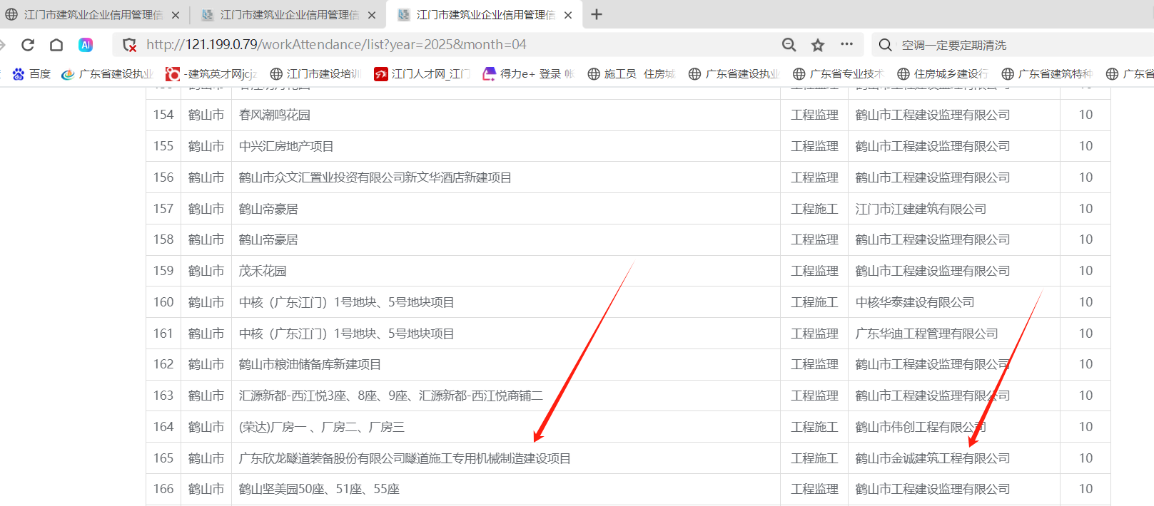The height and width of the screenshot is (506, 1154).
Task: Click 广东欣龙隧道装备股份有限公司 project cell
Action: 405,458
